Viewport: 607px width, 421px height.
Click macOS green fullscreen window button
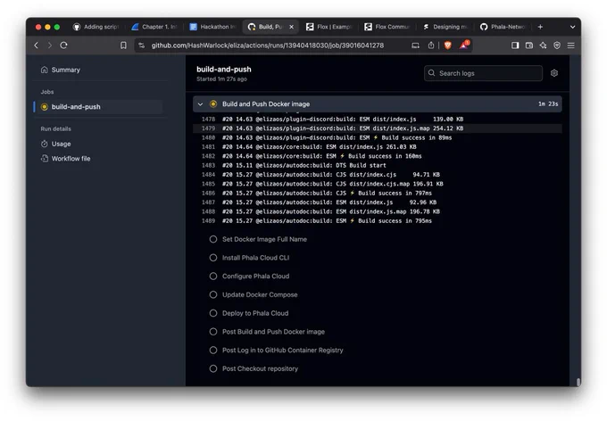coord(57,27)
